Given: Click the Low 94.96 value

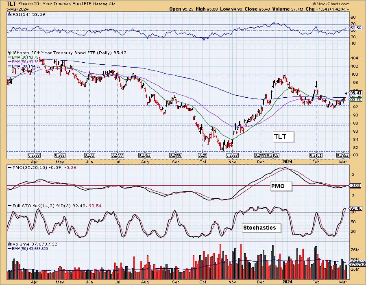Looking at the screenshot, I should coord(232,9).
